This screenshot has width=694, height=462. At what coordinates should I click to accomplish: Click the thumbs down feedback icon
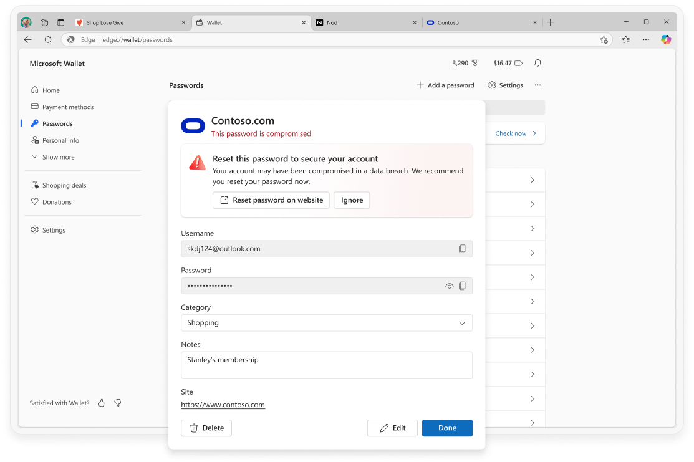tap(117, 403)
